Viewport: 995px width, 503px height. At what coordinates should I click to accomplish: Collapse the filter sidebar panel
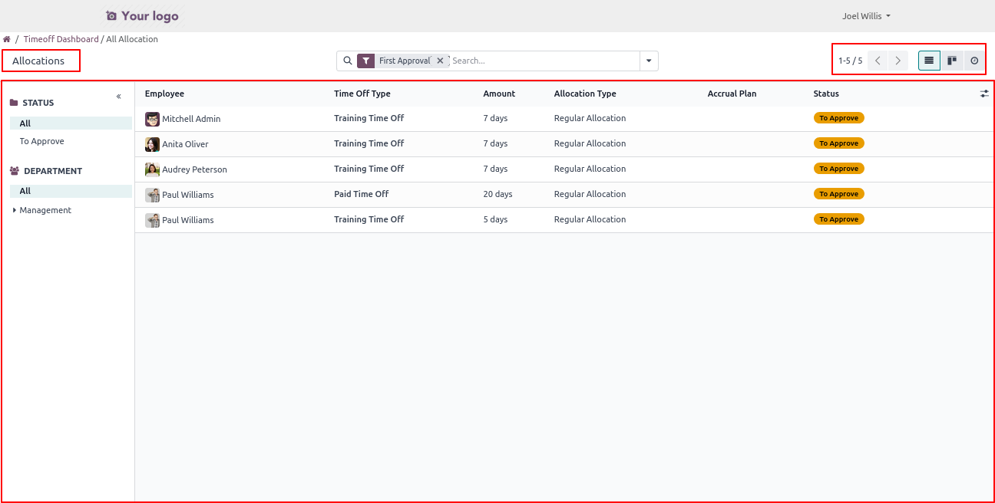[x=119, y=97]
